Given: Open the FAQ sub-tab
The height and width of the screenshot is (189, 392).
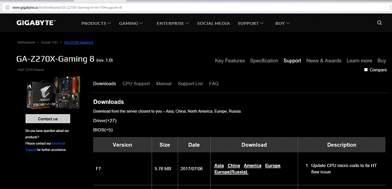Looking at the screenshot, I should tap(214, 84).
